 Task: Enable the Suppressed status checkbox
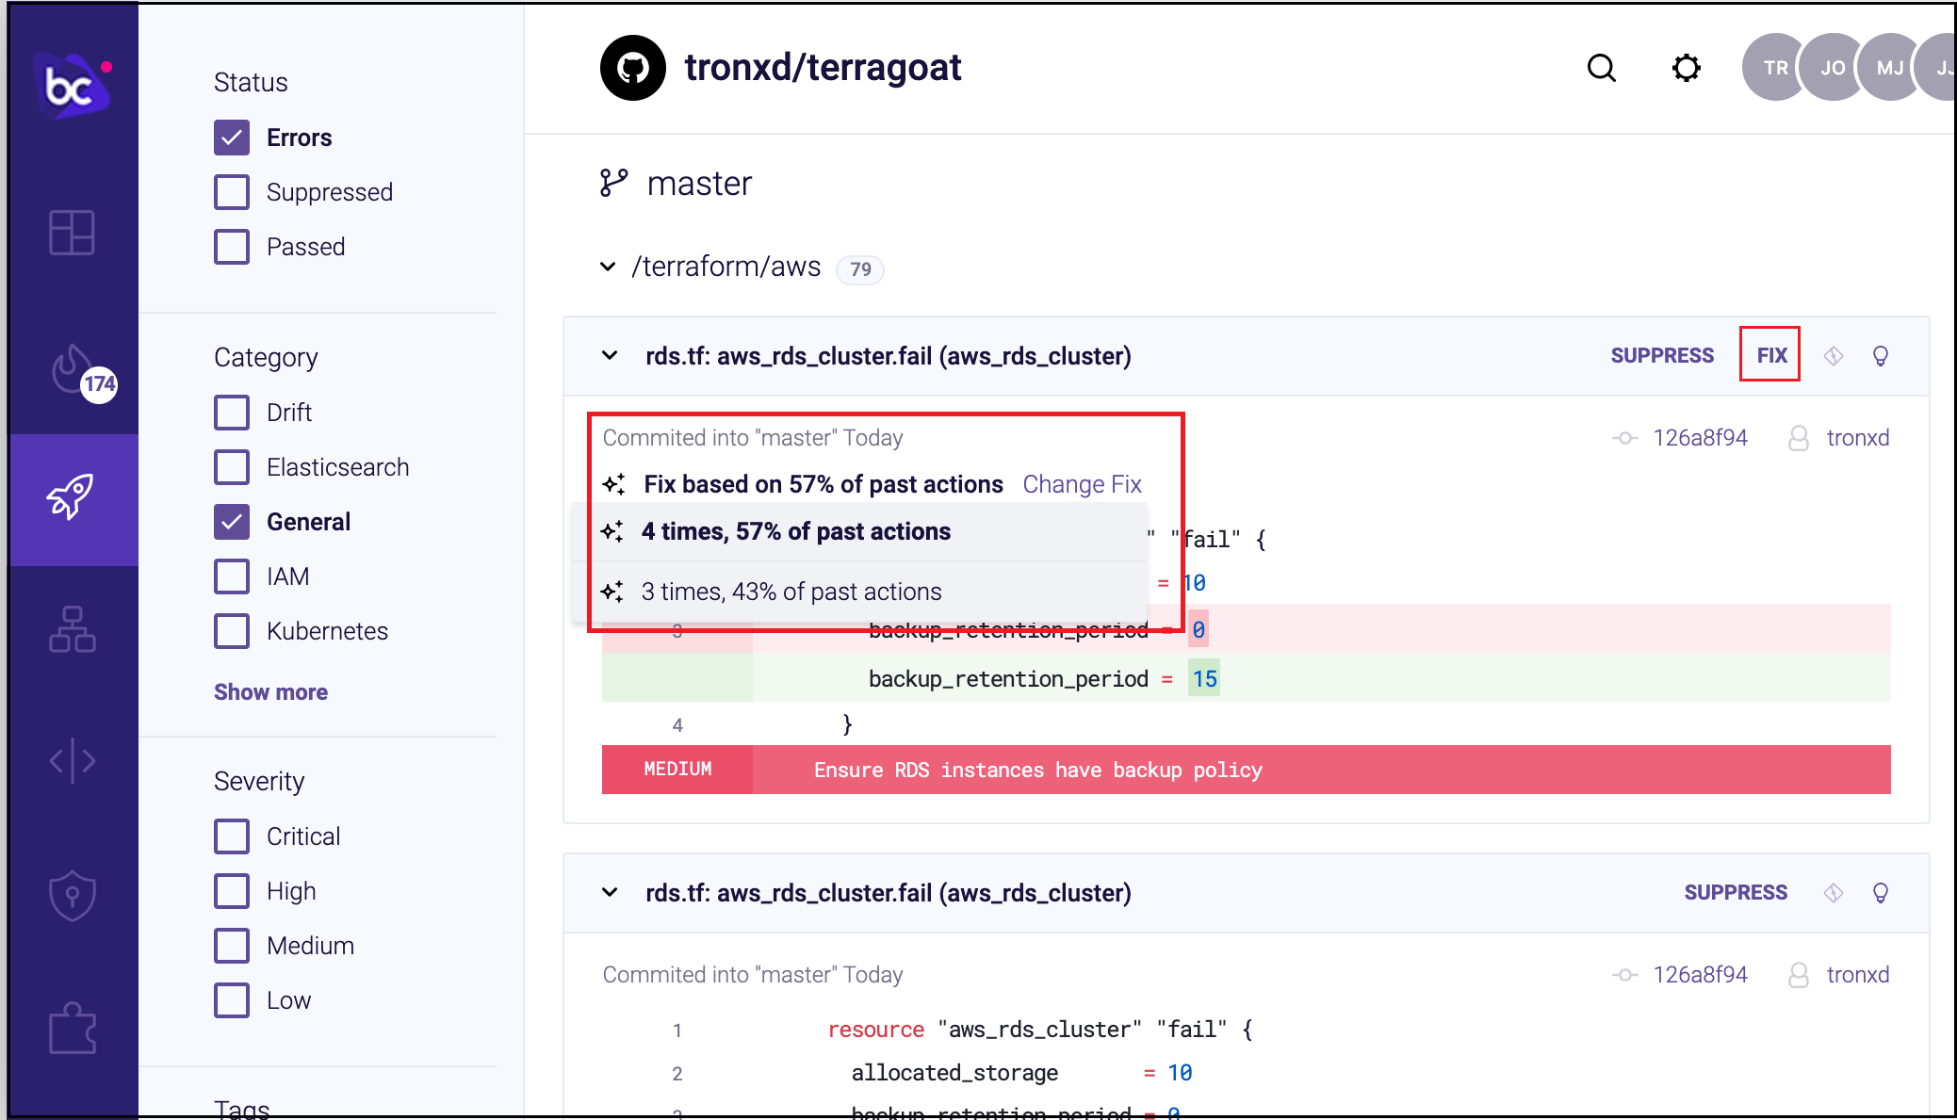tap(232, 192)
